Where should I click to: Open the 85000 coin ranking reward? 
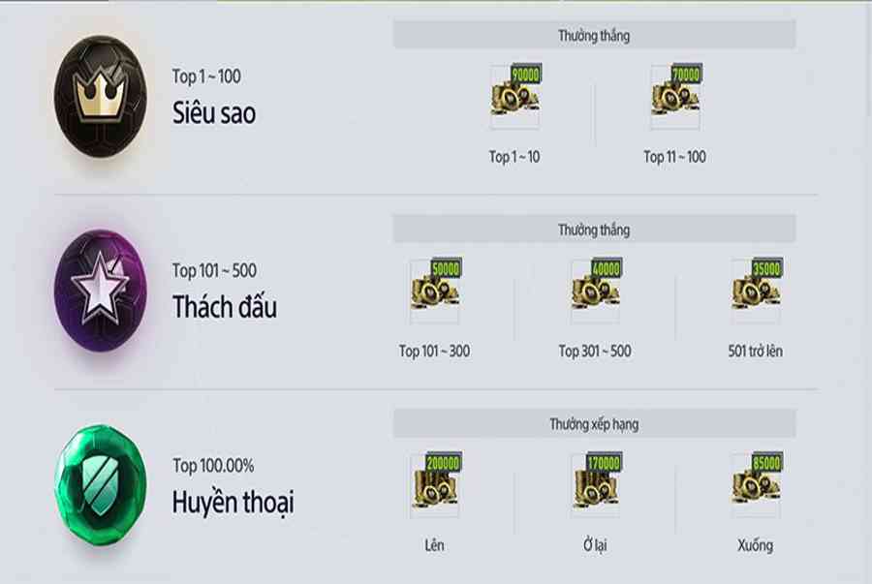757,484
